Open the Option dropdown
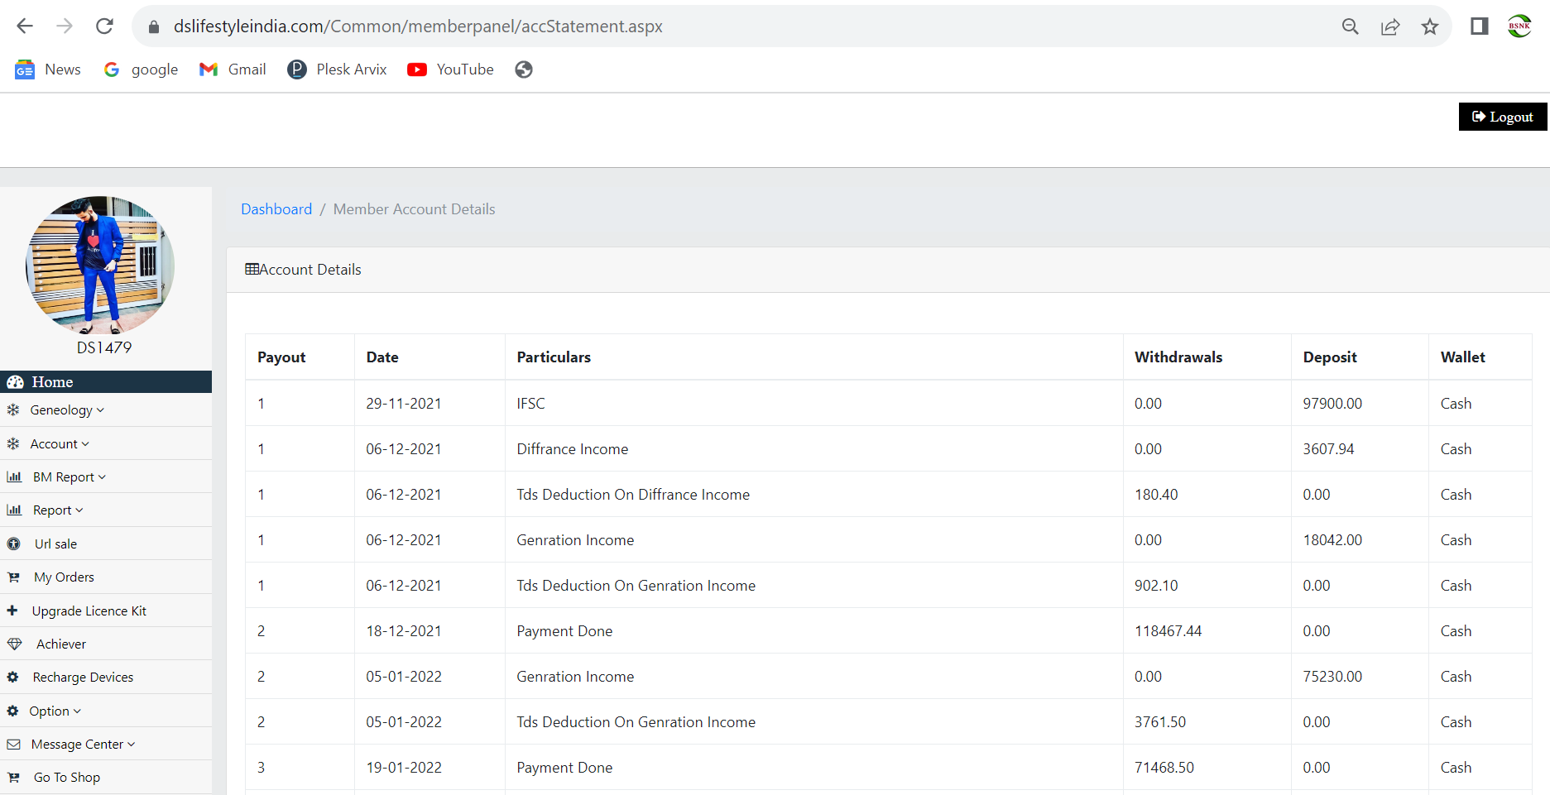Image resolution: width=1550 pixels, height=795 pixels. (x=76, y=710)
